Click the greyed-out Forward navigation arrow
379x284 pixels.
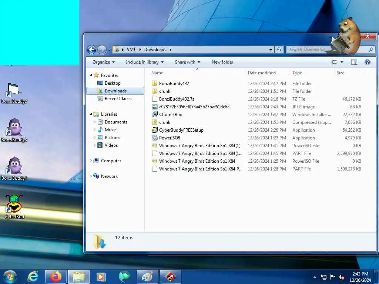102,50
